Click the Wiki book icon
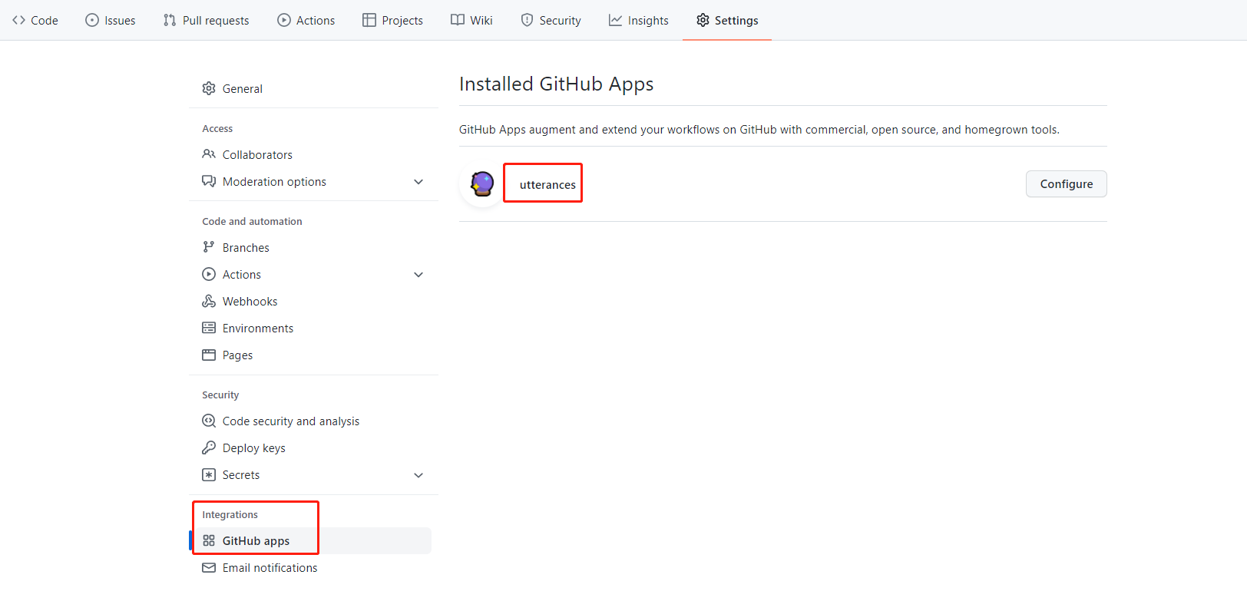The width and height of the screenshot is (1247, 601). [x=458, y=20]
